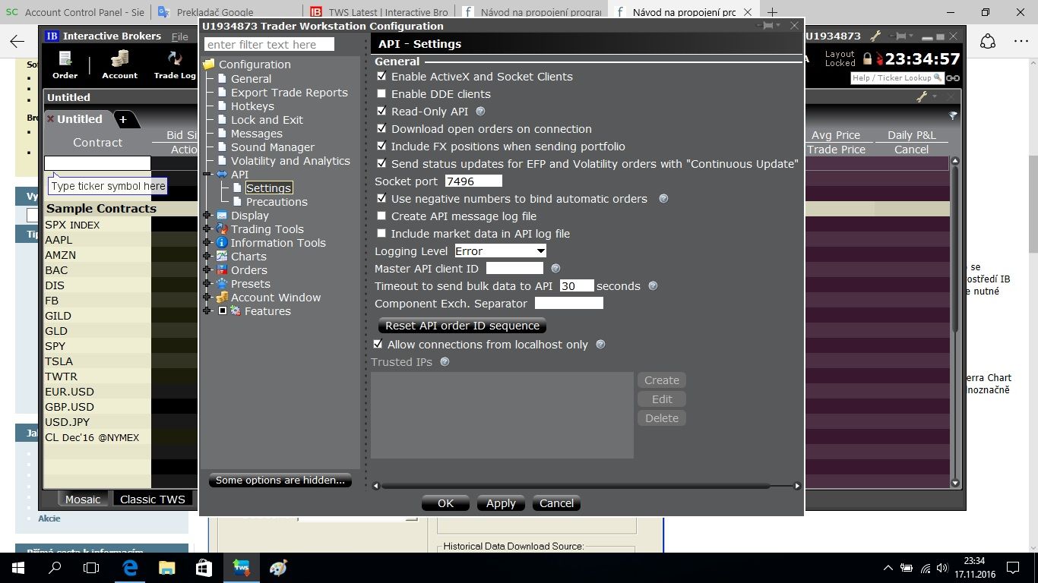Click the wrench icon in TWS title bar
This screenshot has height=583, width=1038.
[x=875, y=36]
